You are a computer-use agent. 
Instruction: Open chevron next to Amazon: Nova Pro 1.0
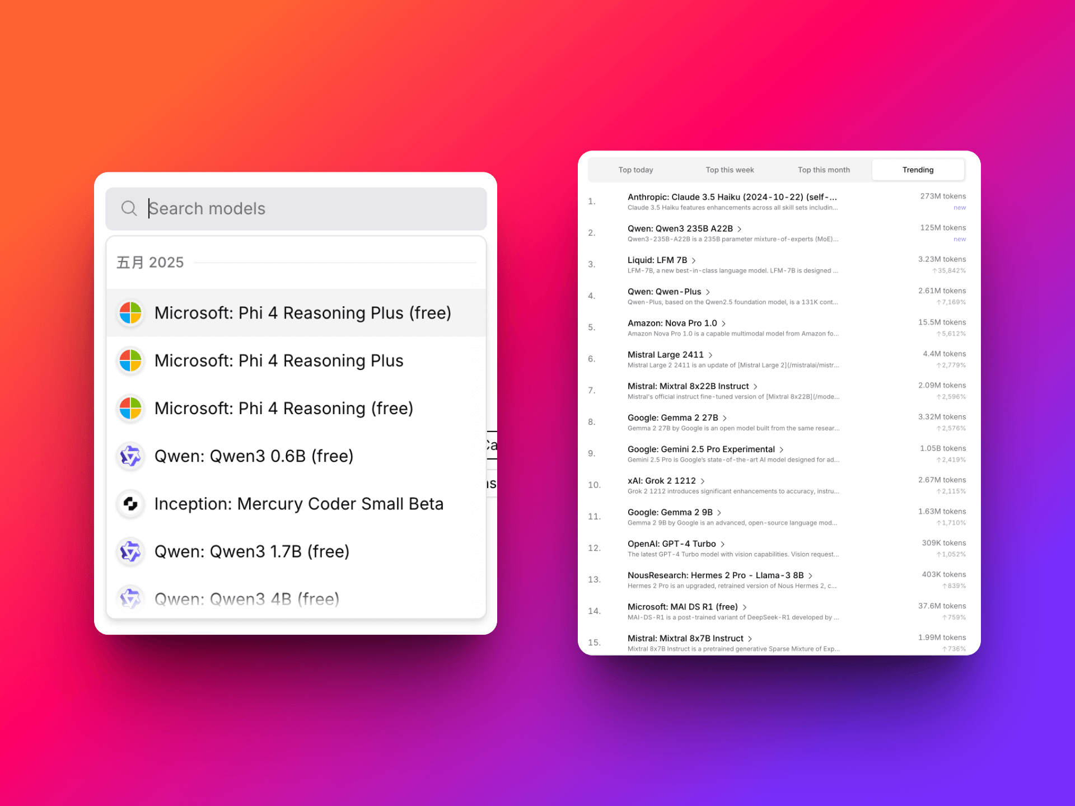723,324
